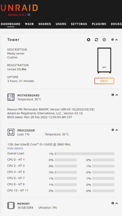The image size is (122, 216).
Task: Open Processor settings gear icon
Action: click(113, 130)
